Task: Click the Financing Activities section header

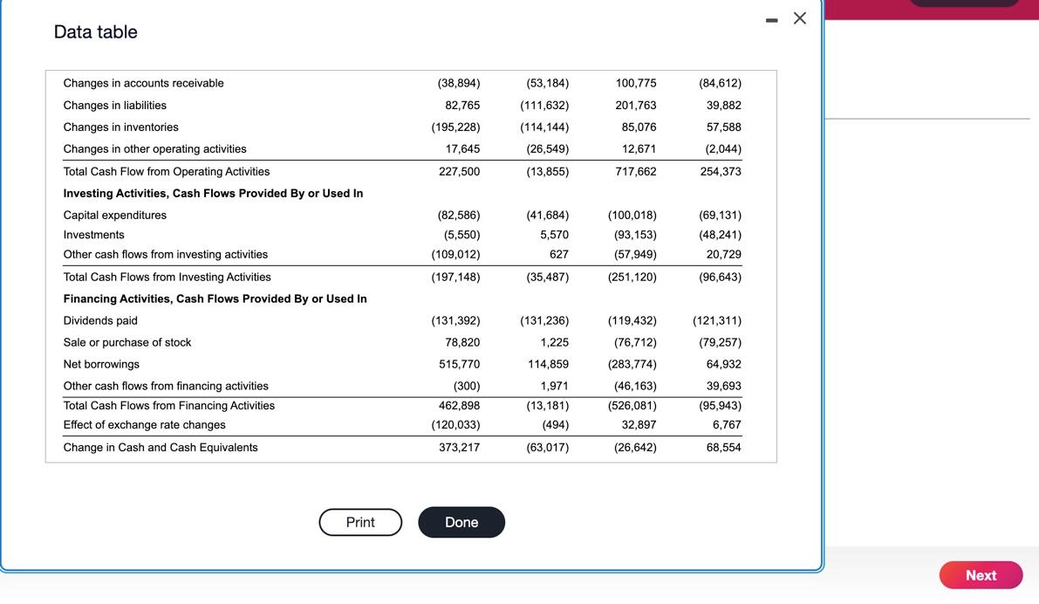Action: 215,298
